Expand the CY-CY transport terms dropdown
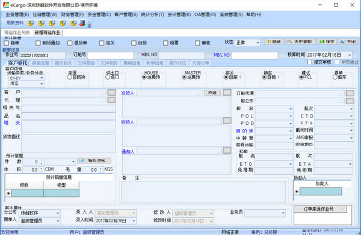The height and width of the screenshot is (235, 361). pos(42,78)
